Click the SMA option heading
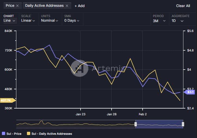This screenshot has height=138, width=197. click(67, 16)
